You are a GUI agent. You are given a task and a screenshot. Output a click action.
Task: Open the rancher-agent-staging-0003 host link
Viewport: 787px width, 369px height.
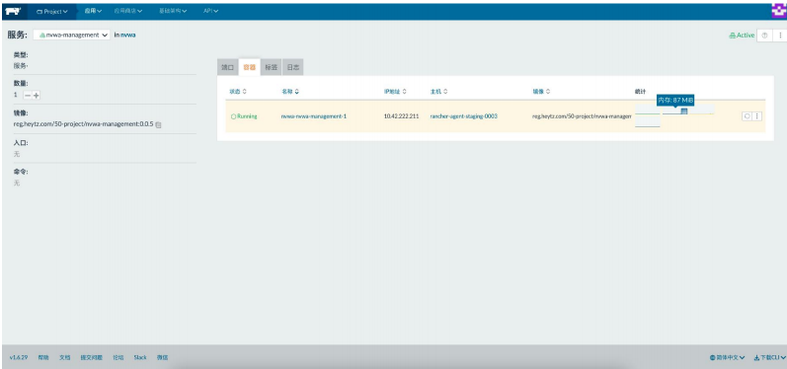coord(464,116)
